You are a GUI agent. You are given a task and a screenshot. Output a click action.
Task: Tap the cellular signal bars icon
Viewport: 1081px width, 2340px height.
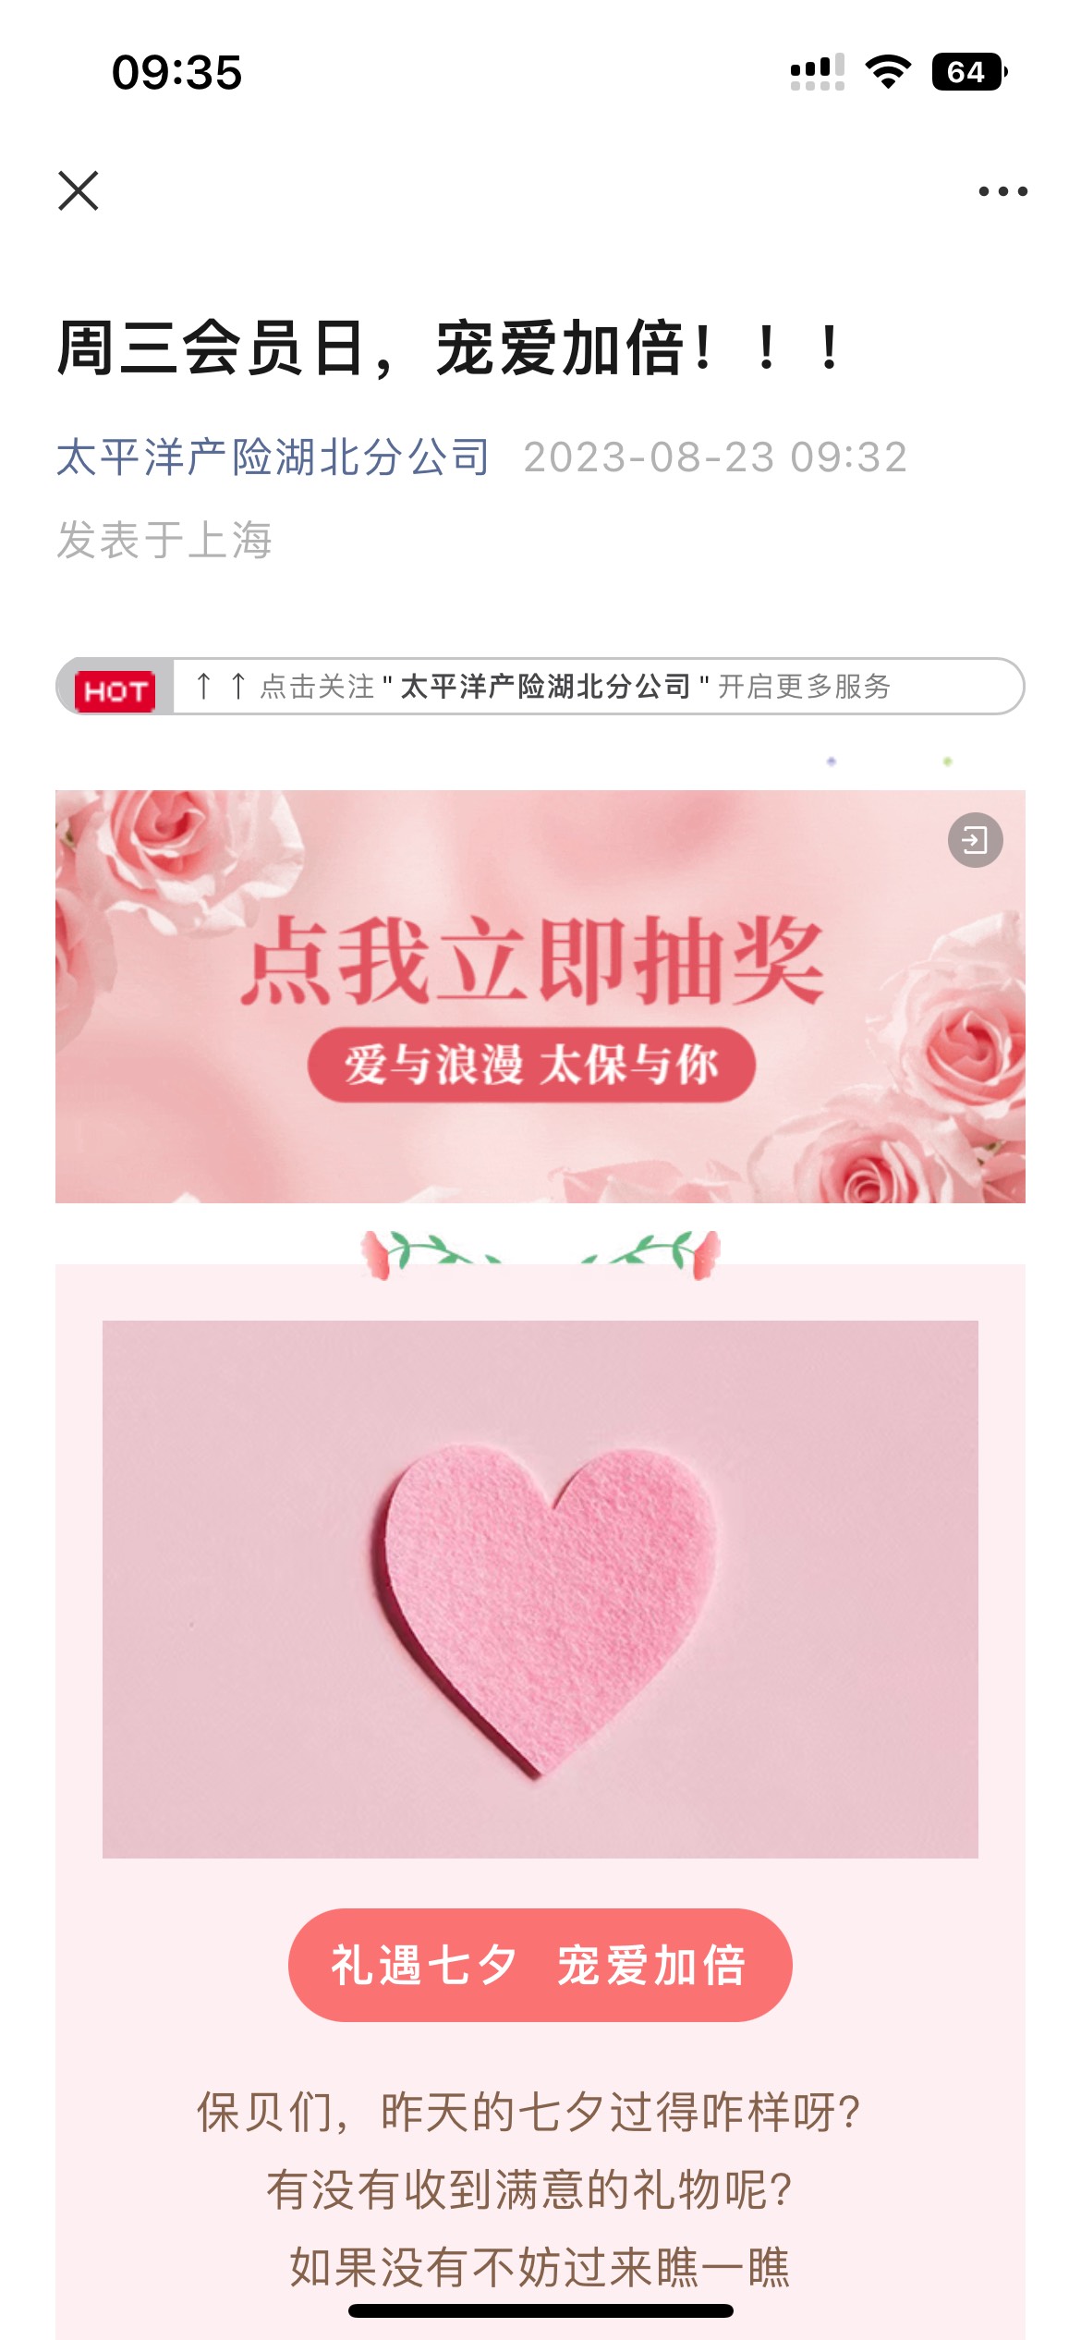(x=818, y=72)
